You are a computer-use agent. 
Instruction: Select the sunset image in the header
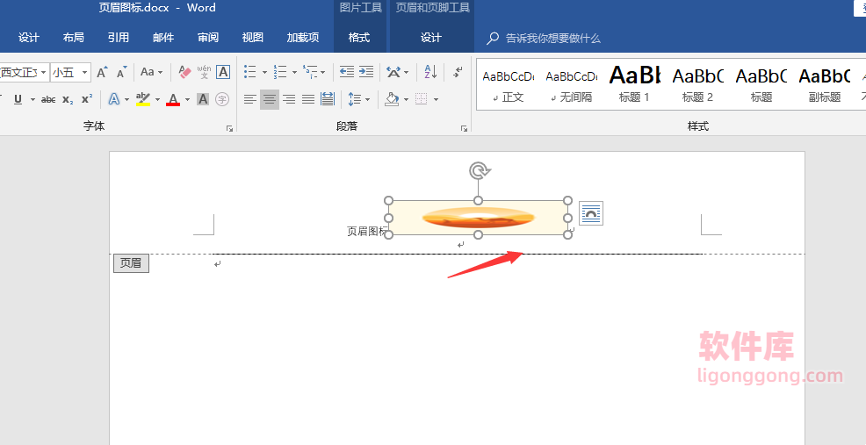[479, 218]
